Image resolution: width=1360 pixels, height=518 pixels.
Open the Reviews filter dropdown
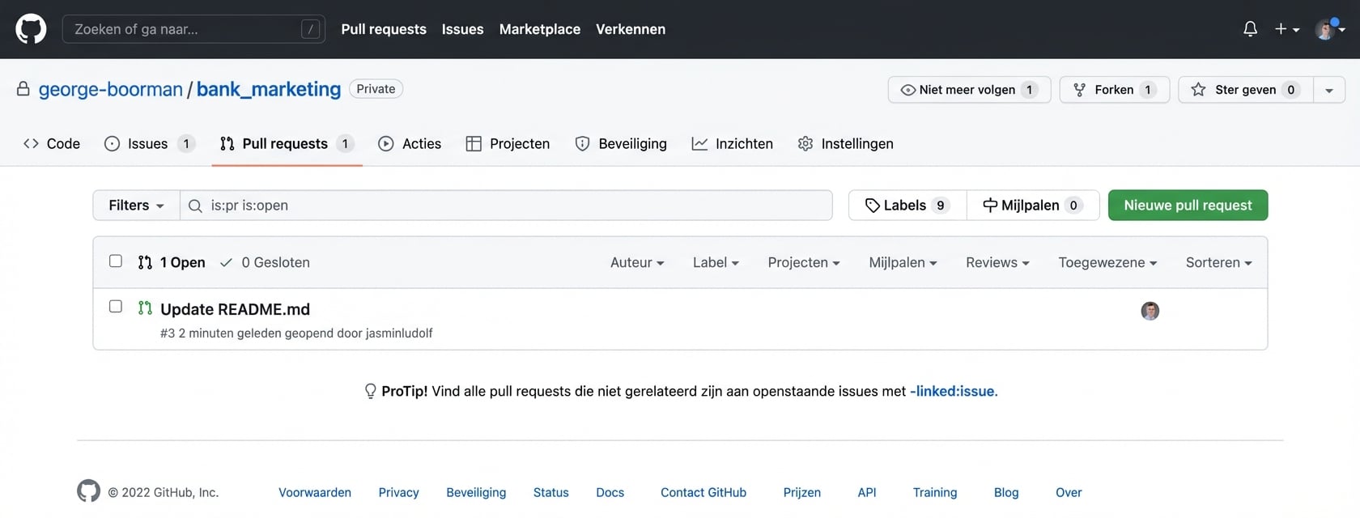click(x=997, y=262)
